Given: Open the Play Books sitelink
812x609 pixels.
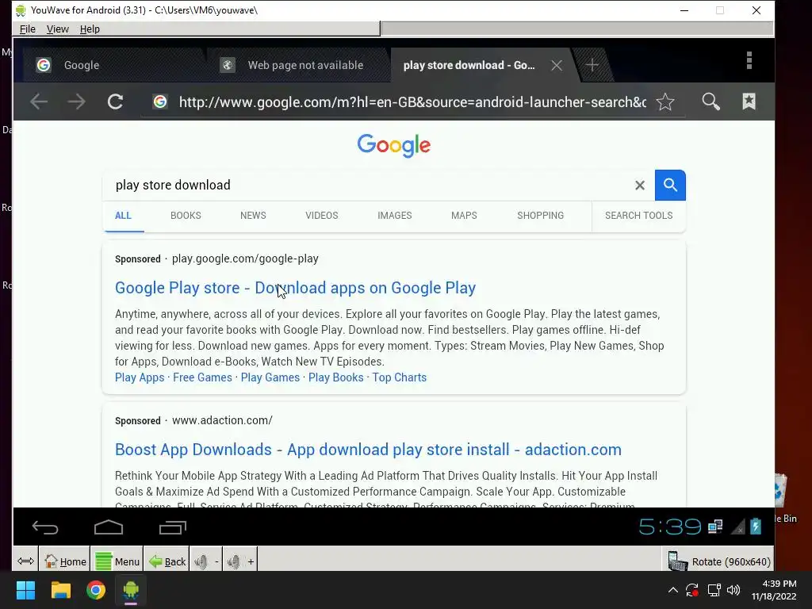Looking at the screenshot, I should (336, 377).
